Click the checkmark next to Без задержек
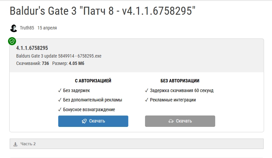The height and width of the screenshot is (158, 272). pyautogui.click(x=59, y=90)
